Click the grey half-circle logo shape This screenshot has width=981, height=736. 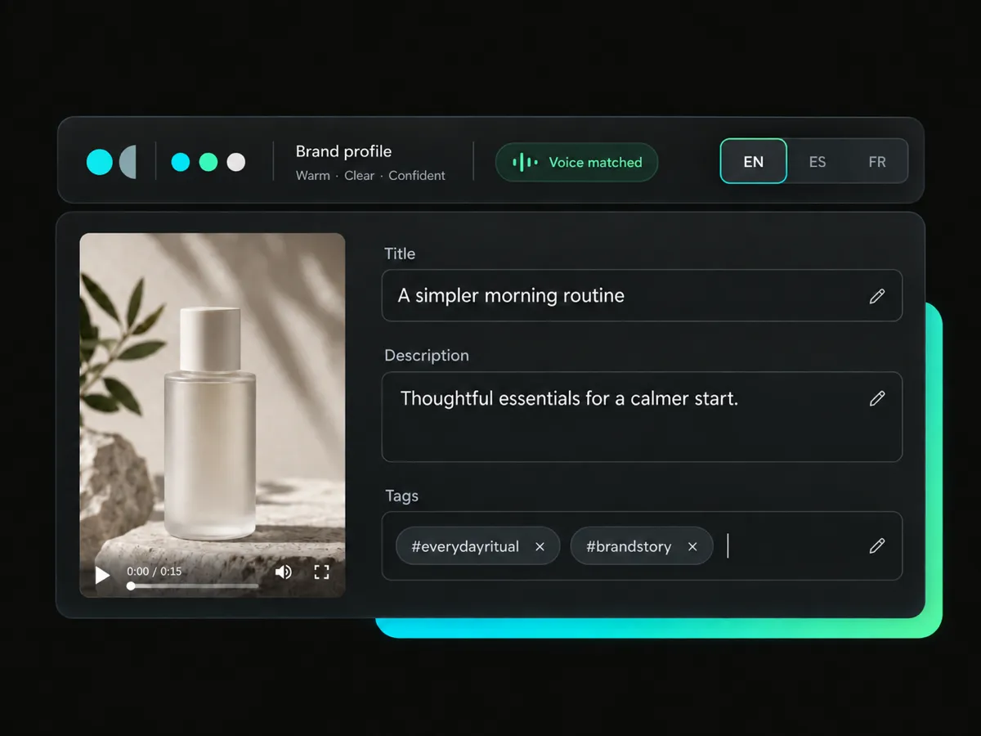pyautogui.click(x=128, y=162)
